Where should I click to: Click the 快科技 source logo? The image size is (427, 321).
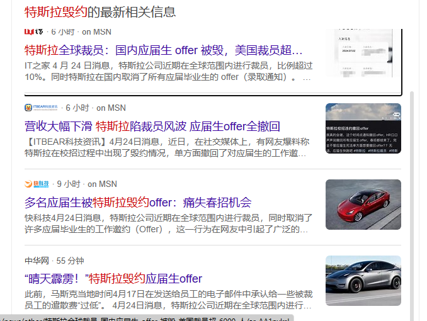tap(37, 184)
